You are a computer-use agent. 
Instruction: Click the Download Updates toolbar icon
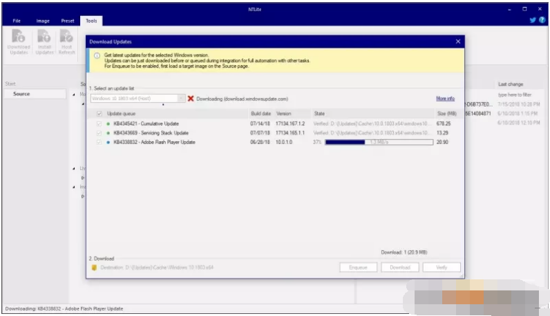pyautogui.click(x=19, y=40)
